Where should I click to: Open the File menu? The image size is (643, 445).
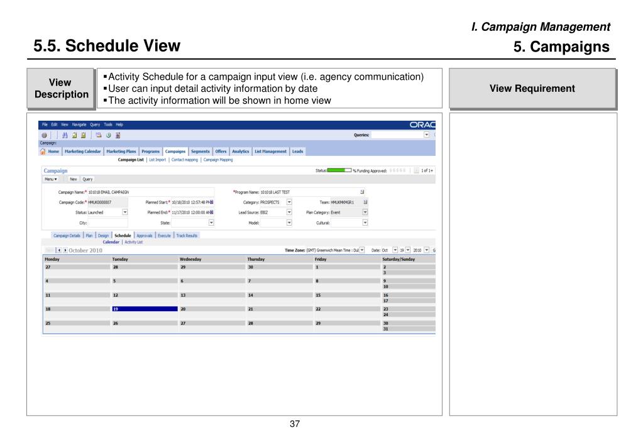45,124
